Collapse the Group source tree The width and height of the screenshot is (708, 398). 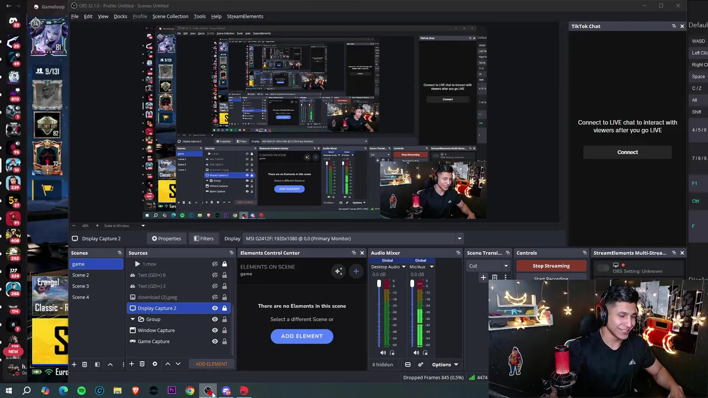click(133, 319)
